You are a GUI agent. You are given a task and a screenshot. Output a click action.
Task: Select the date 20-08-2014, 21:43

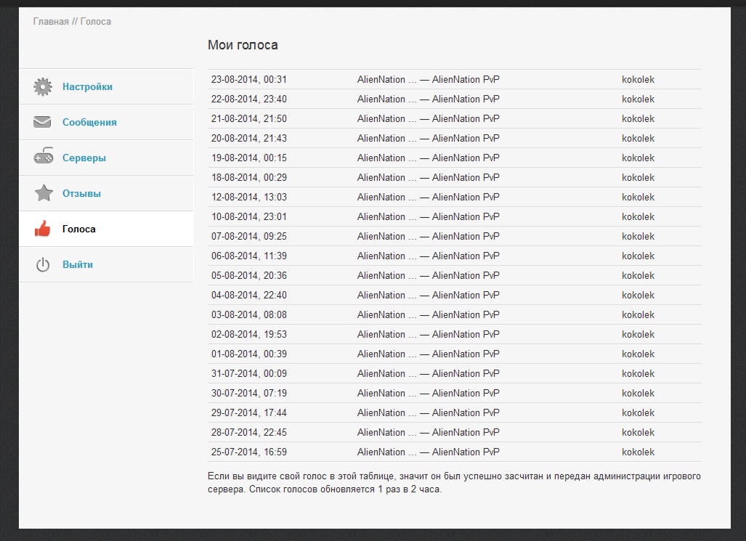(x=249, y=139)
